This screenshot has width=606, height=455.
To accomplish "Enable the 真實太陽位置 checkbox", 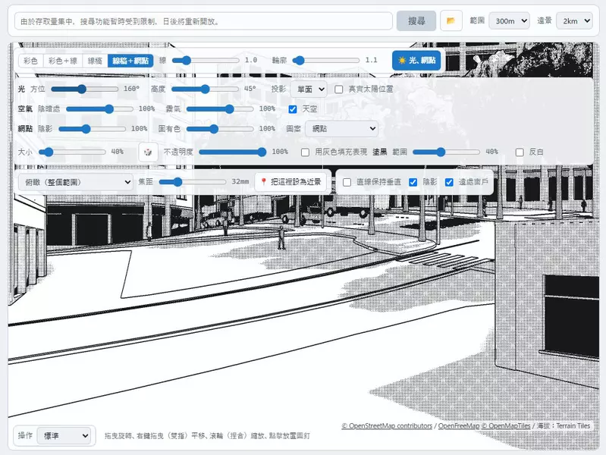I will (x=339, y=89).
